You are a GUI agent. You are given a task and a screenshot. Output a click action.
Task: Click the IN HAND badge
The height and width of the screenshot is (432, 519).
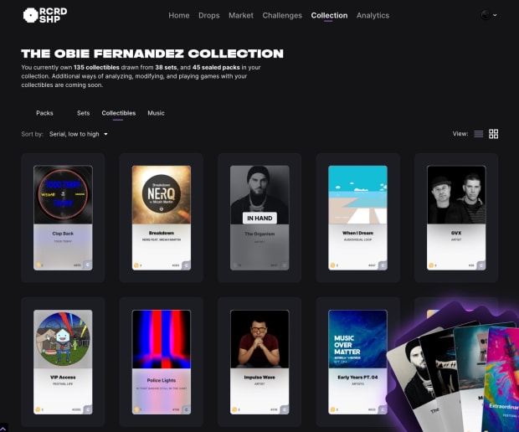pos(259,219)
